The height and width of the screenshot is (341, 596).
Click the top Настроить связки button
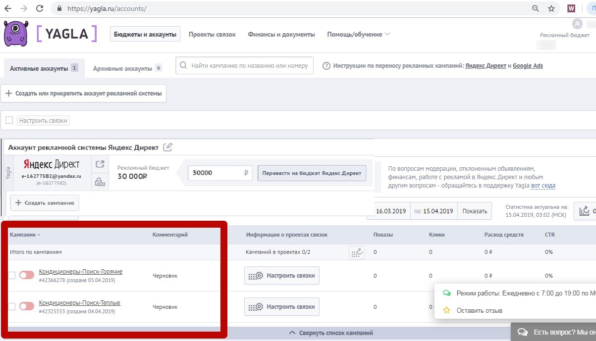[x=43, y=121]
